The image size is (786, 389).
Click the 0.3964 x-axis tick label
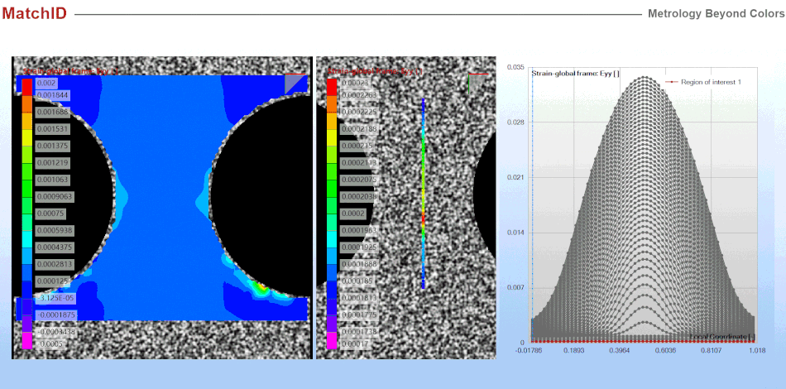coord(620,350)
